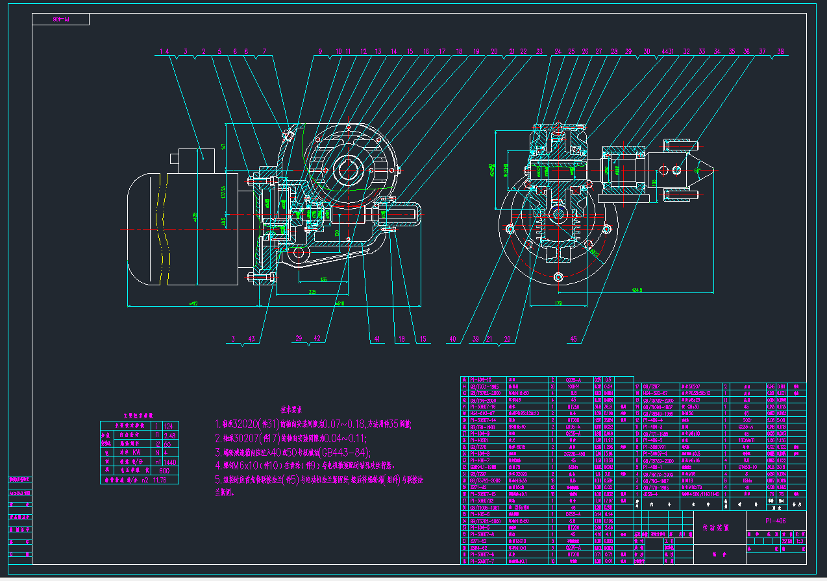Click 20Cr material cell in parts list
The width and height of the screenshot is (827, 581).
point(747,420)
